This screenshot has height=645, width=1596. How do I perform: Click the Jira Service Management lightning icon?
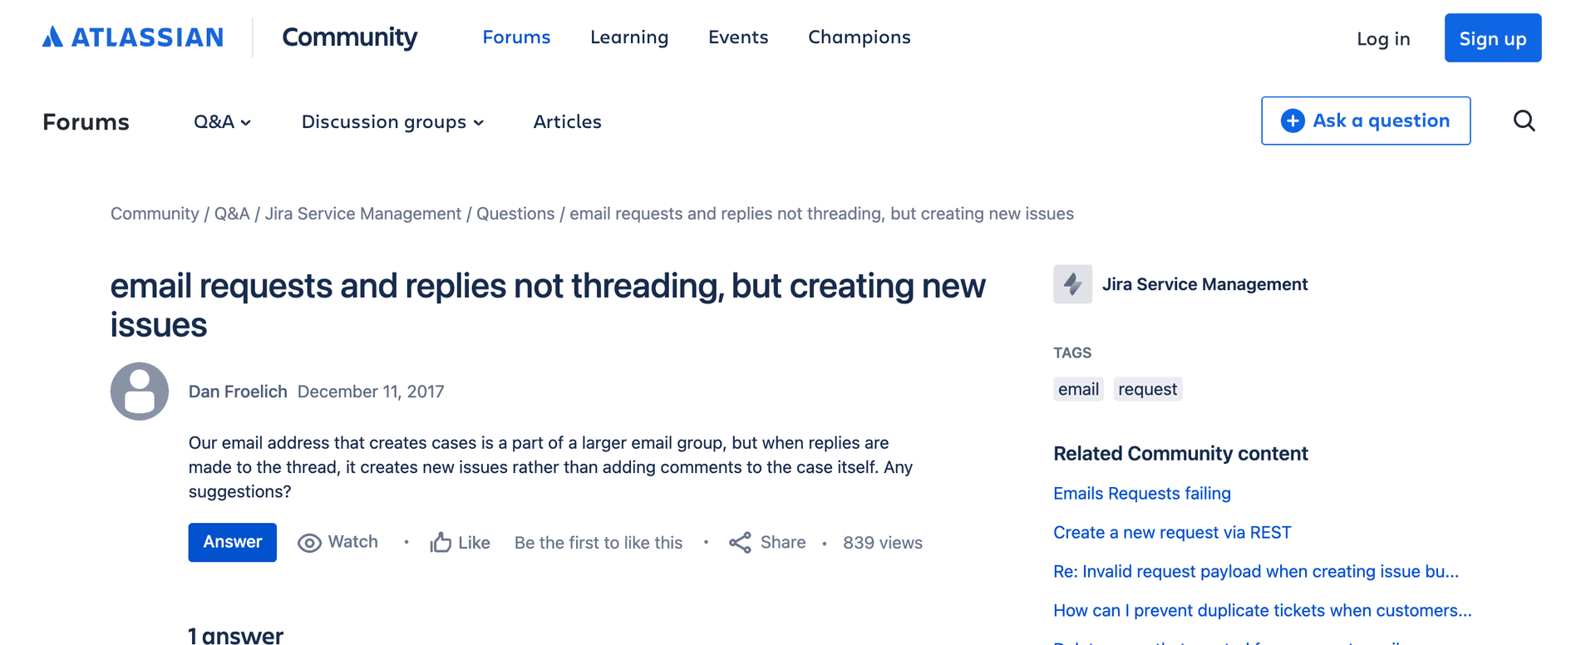click(x=1072, y=284)
